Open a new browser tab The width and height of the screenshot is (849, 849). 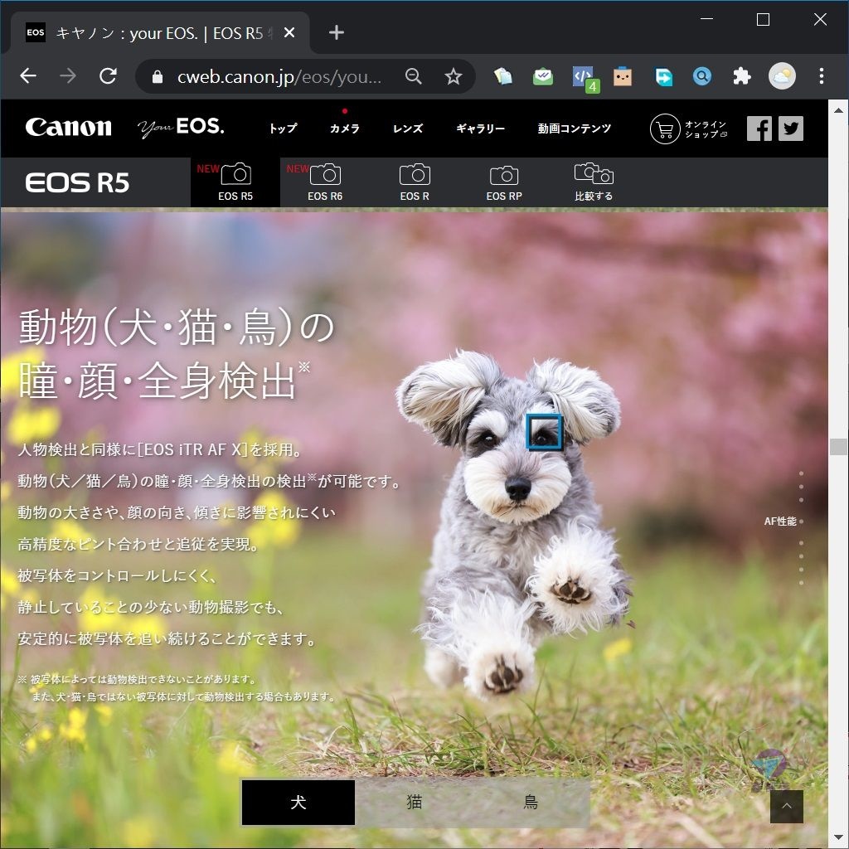coord(337,32)
